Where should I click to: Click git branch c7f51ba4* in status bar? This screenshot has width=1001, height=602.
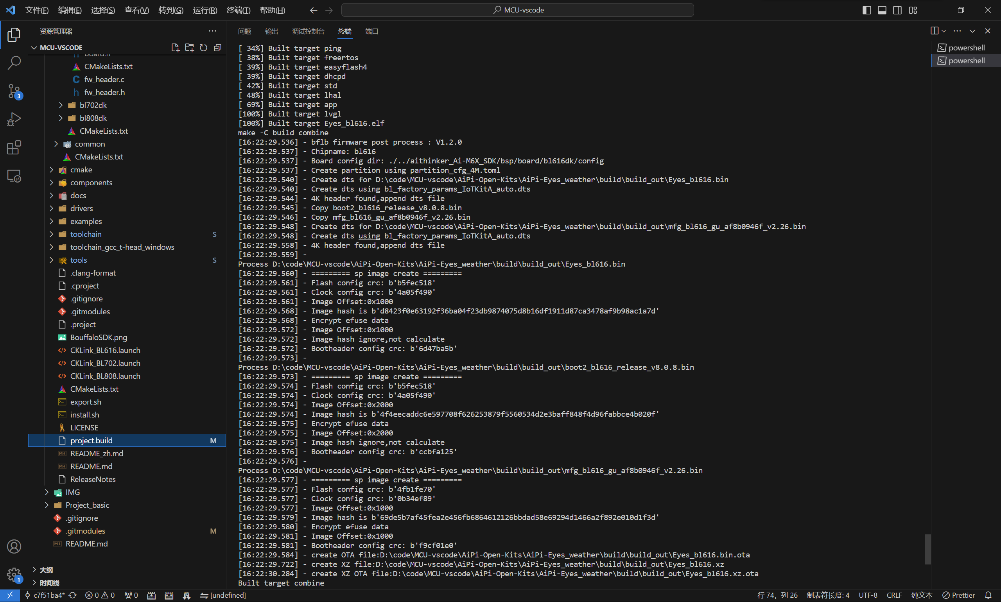click(45, 595)
